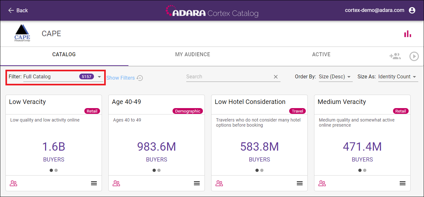This screenshot has height=197, width=424.
Task: Select second page dot on Medium Veracity
Action: (x=365, y=170)
